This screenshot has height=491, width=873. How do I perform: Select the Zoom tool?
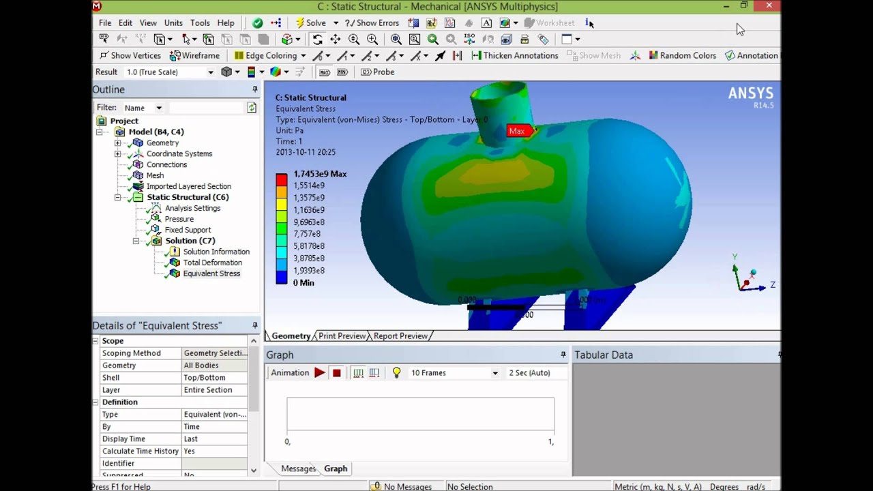click(x=354, y=40)
